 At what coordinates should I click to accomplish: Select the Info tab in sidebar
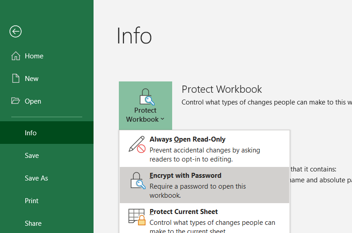coord(47,133)
